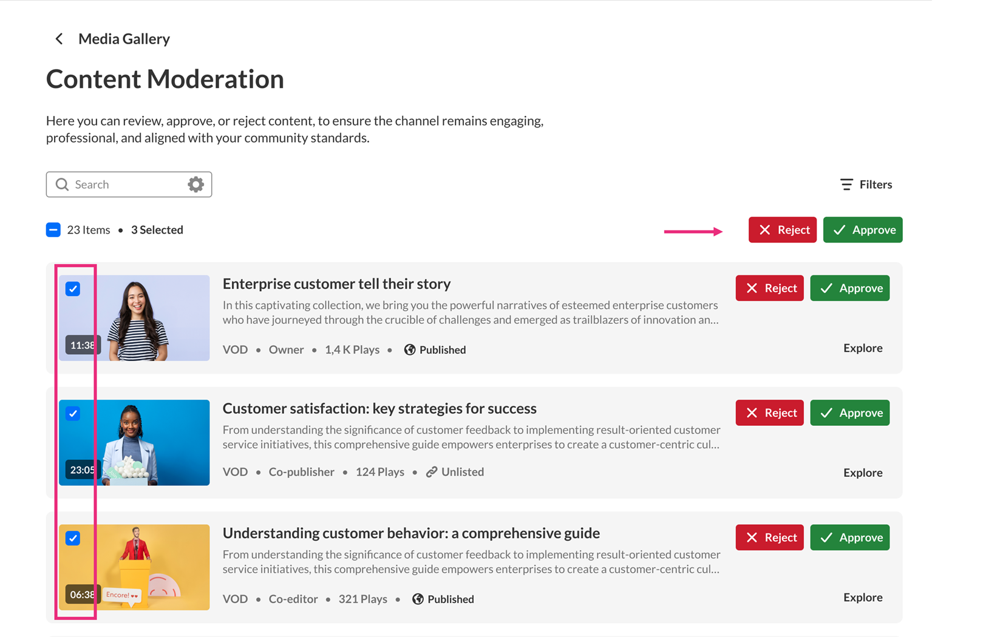This screenshot has width=1000, height=637.
Task: Approve Understanding customer behavior guide
Action: tap(849, 538)
